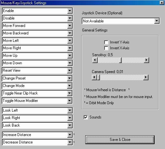This screenshot has height=149, width=165.
Task: Click the Camera Speed slider thumb
Action: point(98,77)
